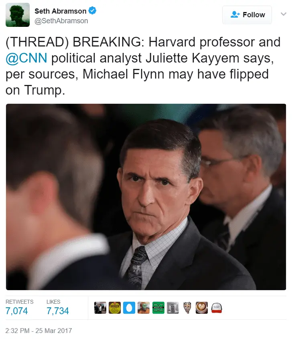Screen dimensions: 292x339
Task: Open the attached photo in the tweet
Action: pyautogui.click(x=146, y=197)
